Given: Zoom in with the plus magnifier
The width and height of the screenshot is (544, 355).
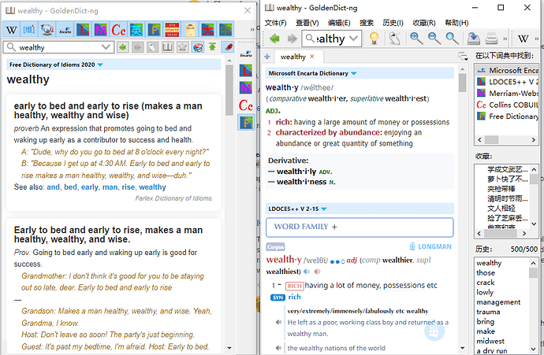Looking at the screenshot, I should point(416,38).
